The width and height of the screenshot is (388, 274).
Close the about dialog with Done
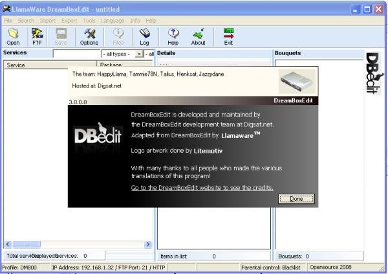[x=296, y=199]
